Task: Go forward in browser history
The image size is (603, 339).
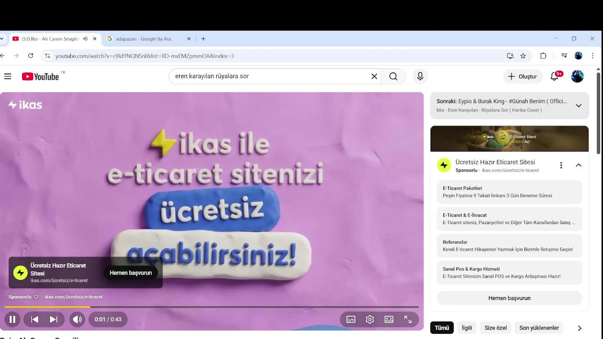Action: [16, 56]
